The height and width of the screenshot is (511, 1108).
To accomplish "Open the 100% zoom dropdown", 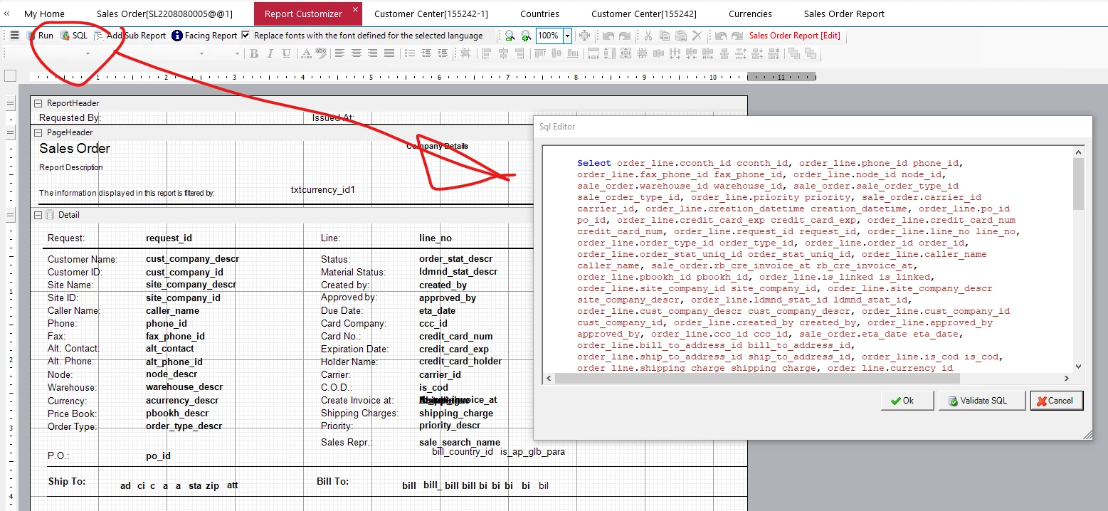I will point(567,36).
